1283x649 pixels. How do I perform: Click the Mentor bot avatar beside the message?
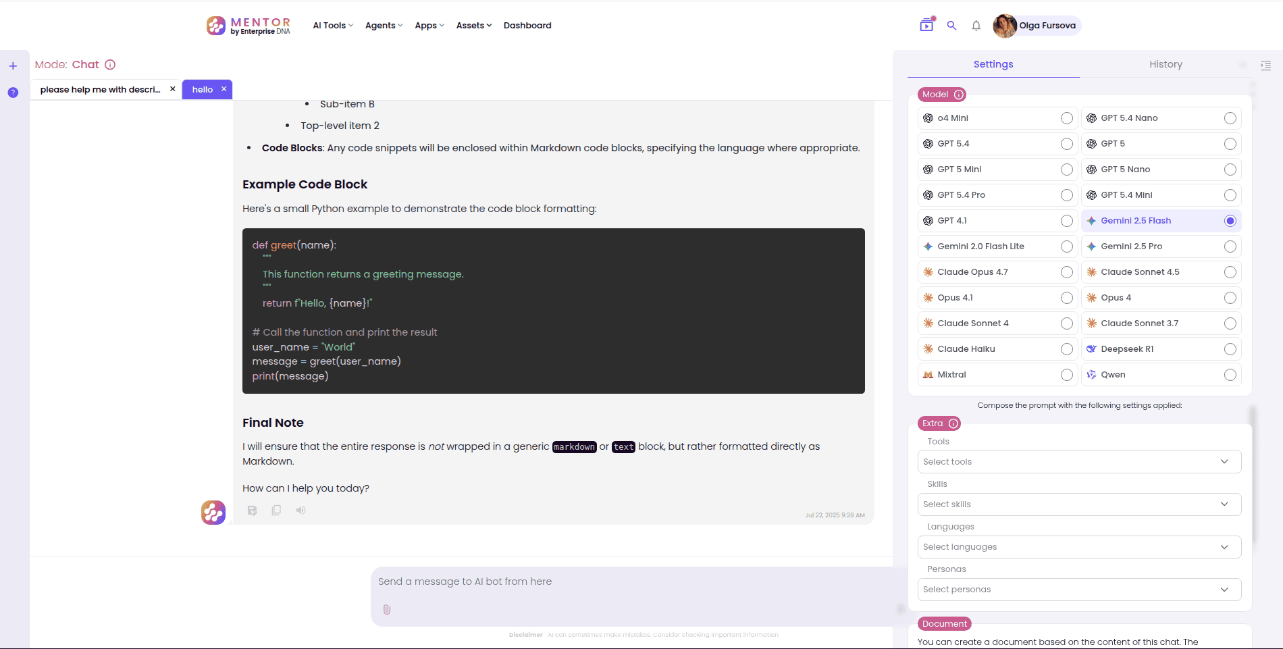click(213, 513)
